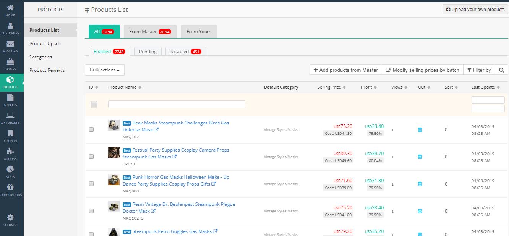Click the Product Name search input field
This screenshot has width=509, height=236.
[x=177, y=104]
